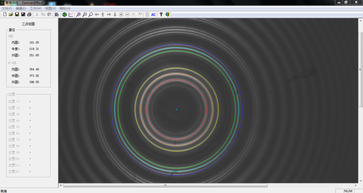Click the Cut scissors icon
The image size is (363, 193).
coord(37,15)
